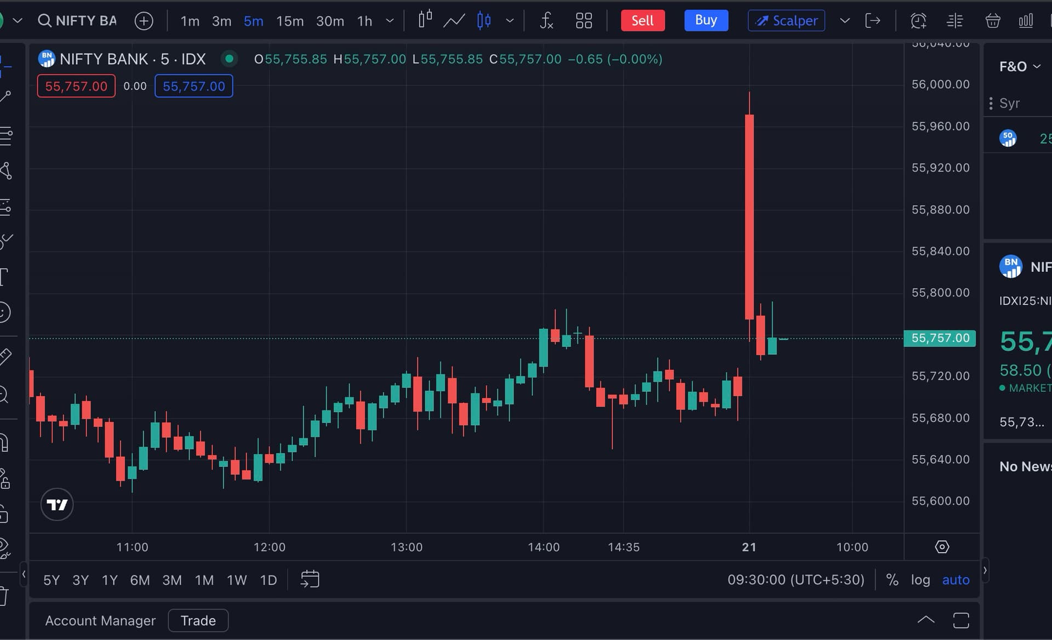Expand bottom panel with up chevron
The width and height of the screenshot is (1052, 640).
tap(926, 620)
